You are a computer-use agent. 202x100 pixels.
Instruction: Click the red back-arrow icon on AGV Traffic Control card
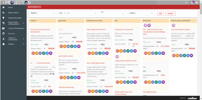tap(61, 77)
